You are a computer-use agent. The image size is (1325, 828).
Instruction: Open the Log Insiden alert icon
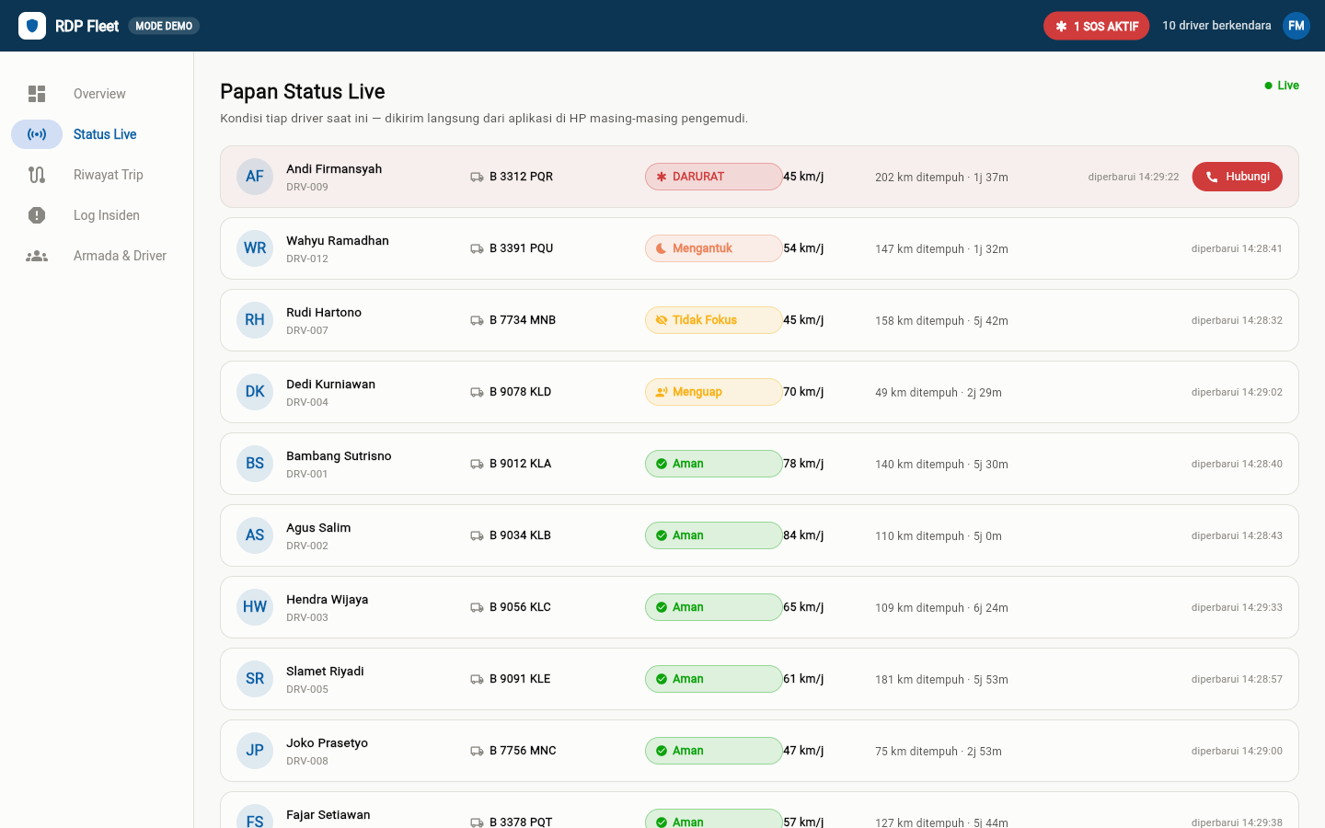37,215
